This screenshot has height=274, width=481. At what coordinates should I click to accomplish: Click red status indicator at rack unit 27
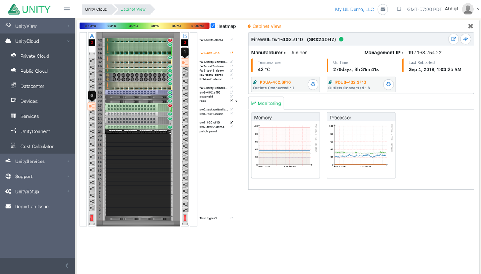(x=170, y=105)
